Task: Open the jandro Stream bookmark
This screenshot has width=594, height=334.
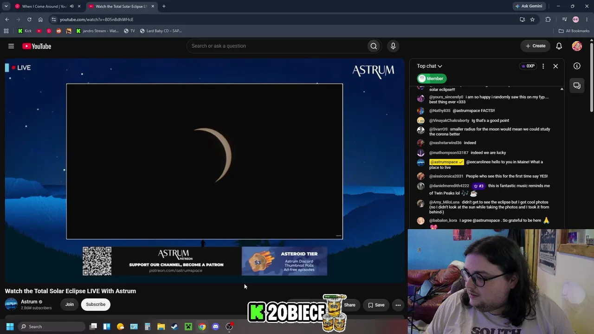Action: click(97, 31)
